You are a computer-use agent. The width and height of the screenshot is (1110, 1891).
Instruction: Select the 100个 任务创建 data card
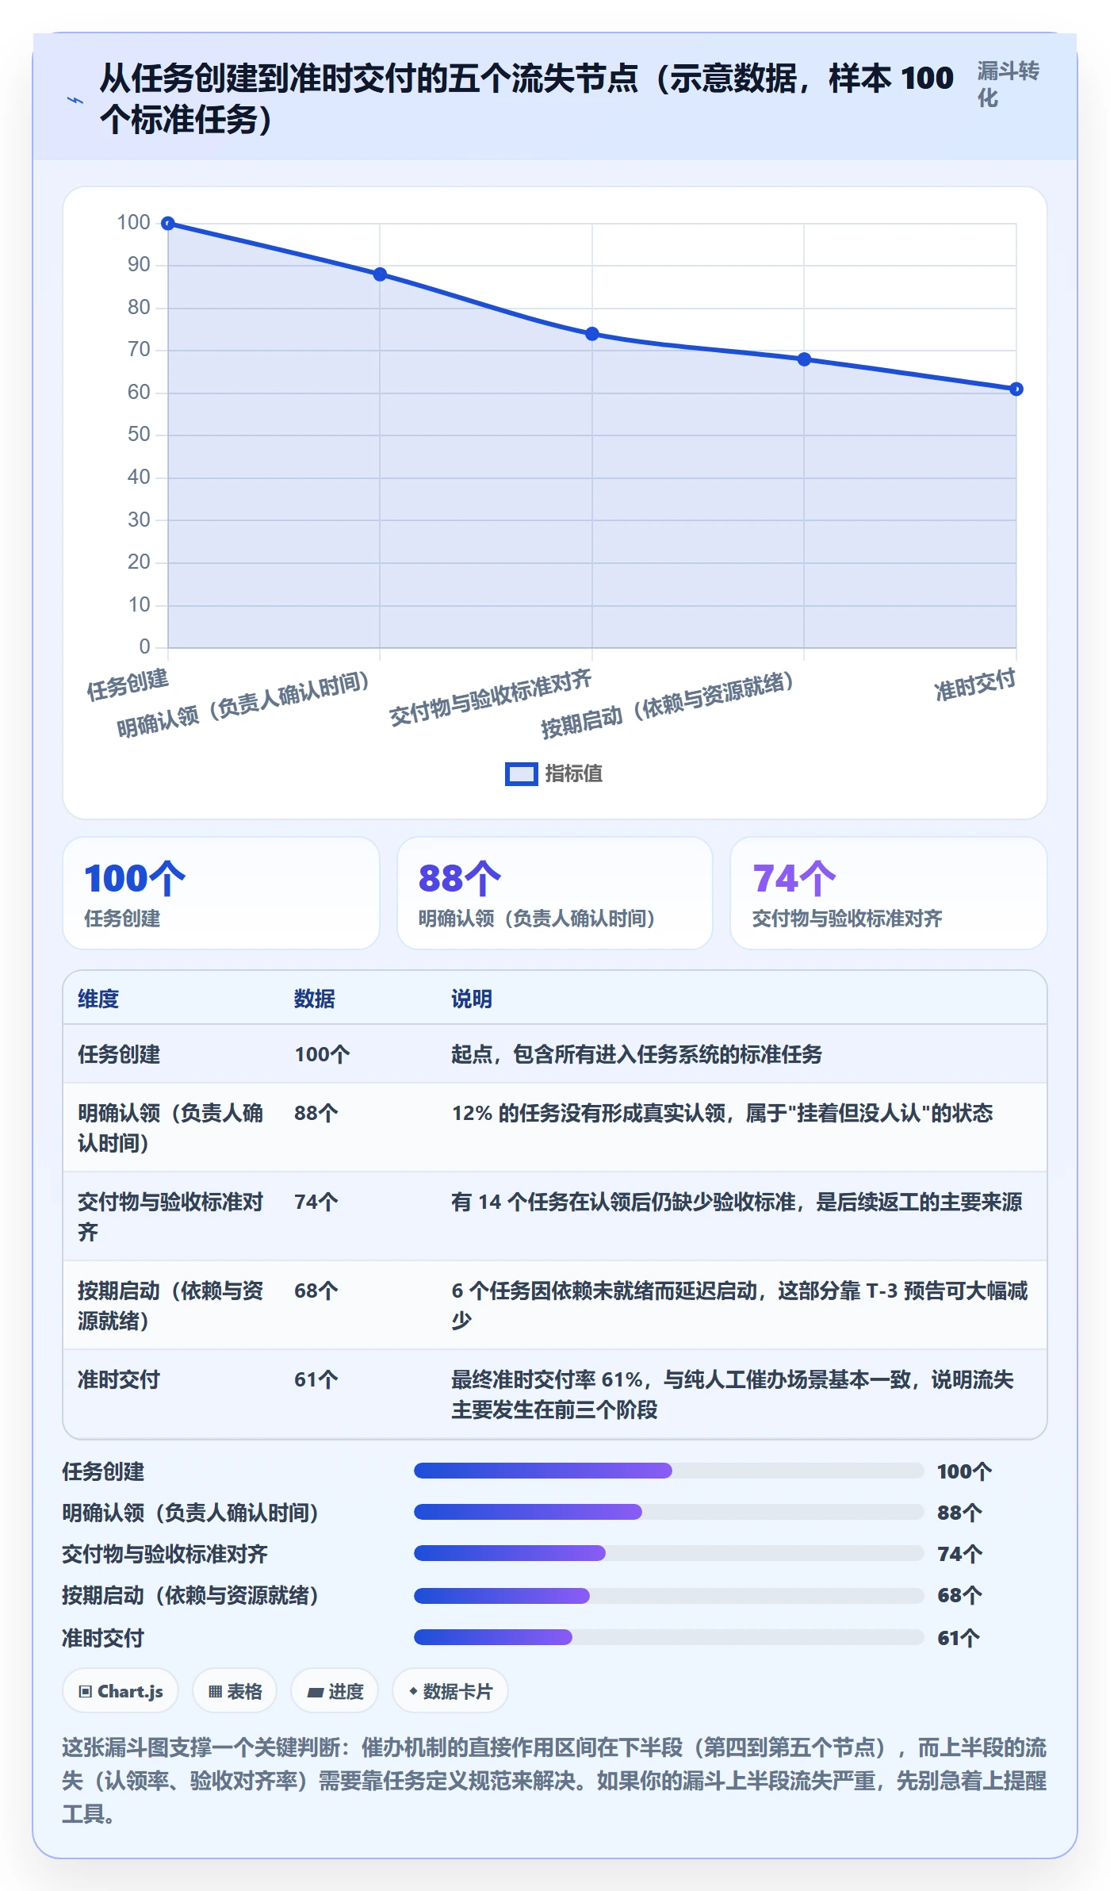pyautogui.click(x=221, y=893)
